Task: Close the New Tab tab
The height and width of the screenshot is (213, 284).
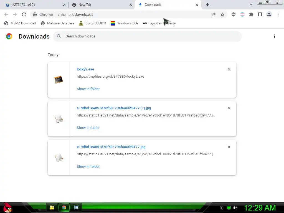Action: tap(131, 5)
